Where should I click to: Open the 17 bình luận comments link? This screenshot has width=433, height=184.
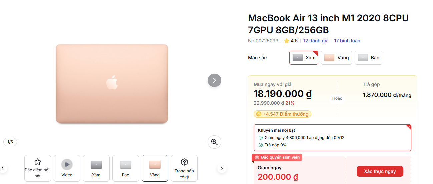347,41
